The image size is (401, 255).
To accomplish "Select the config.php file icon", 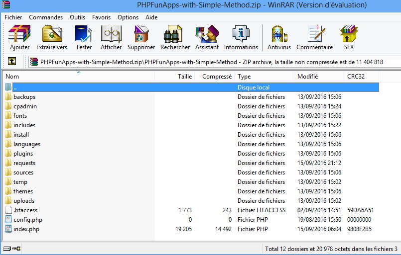I will (8, 220).
